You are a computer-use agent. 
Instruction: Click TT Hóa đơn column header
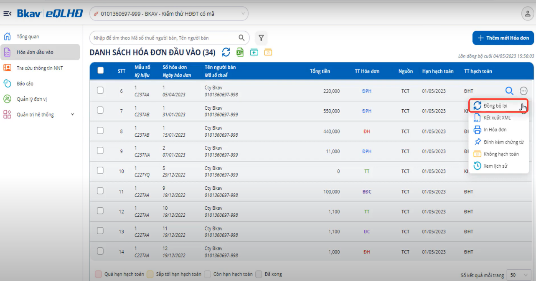pos(367,71)
